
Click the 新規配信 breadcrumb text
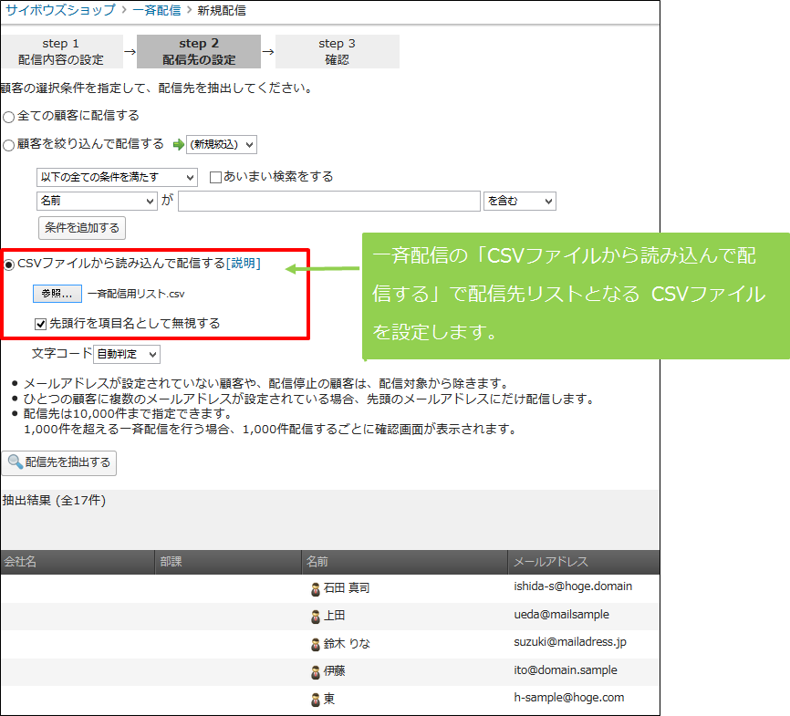[x=222, y=10]
